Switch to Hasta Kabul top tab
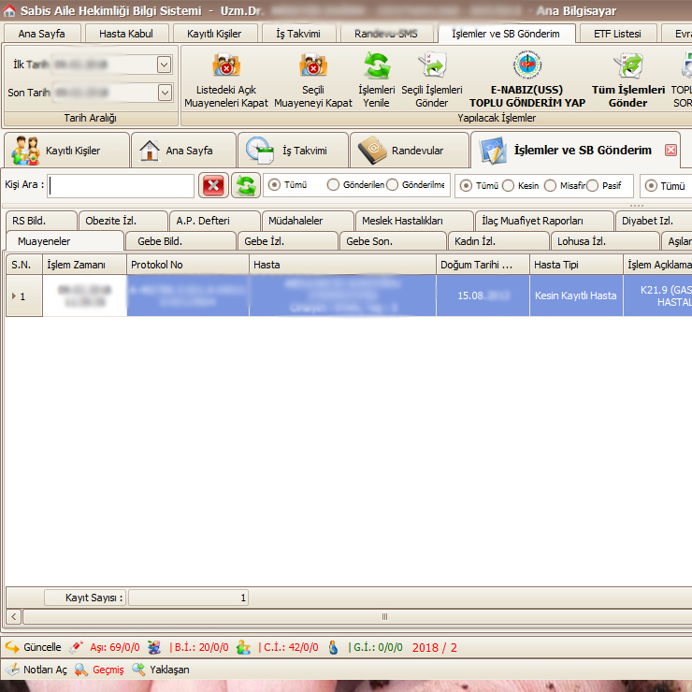 point(126,34)
